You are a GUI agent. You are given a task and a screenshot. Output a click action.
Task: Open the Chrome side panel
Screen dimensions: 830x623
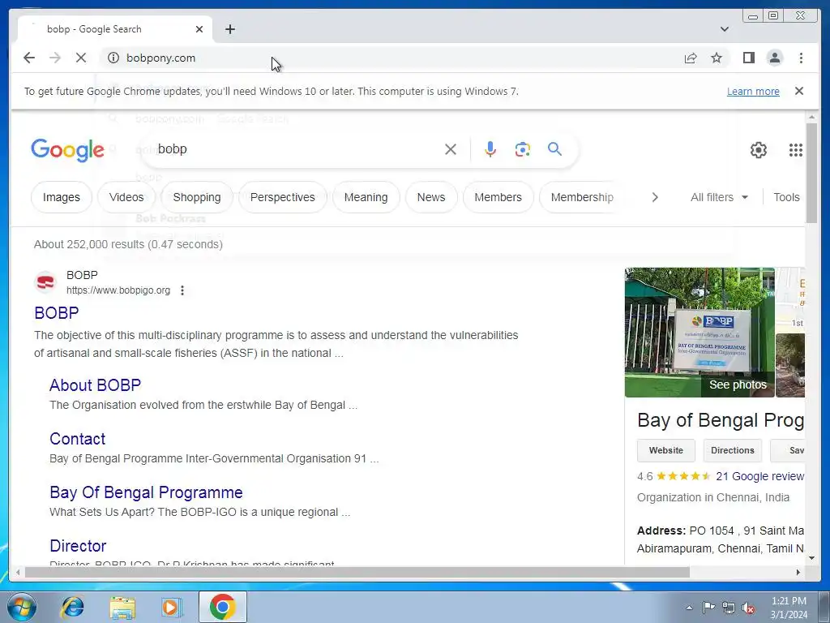pos(748,58)
